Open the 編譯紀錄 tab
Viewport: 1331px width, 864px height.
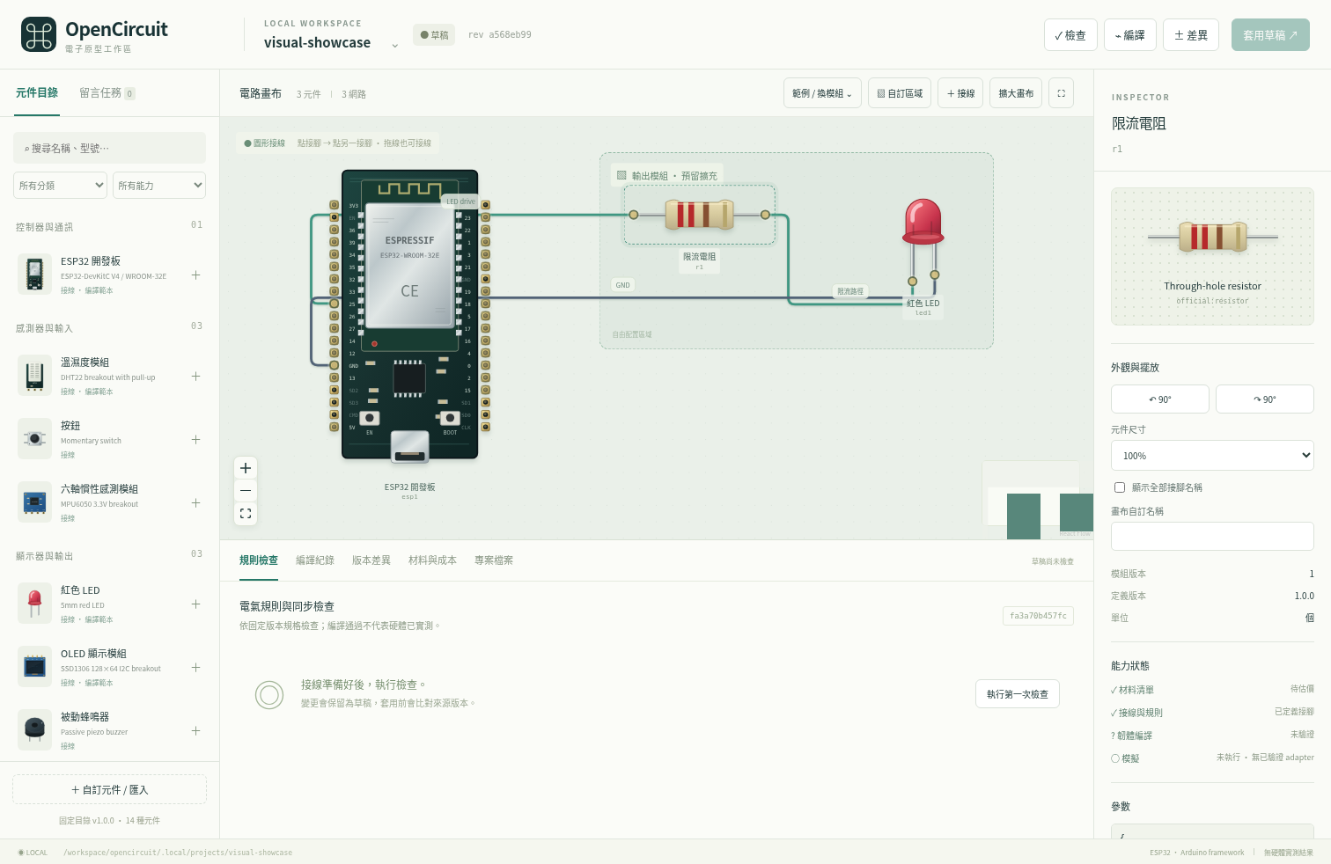point(315,560)
